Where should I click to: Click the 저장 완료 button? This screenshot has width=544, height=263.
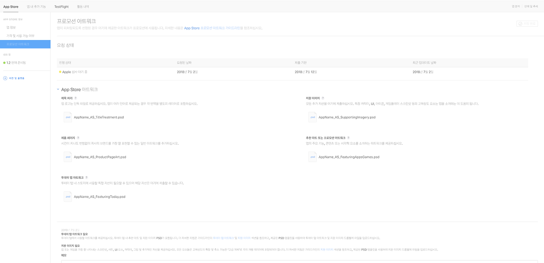(527, 24)
